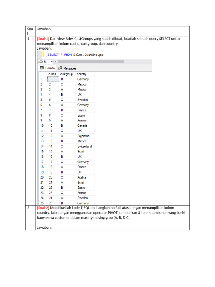The image size is (215, 287).
Task: Click the [Soal-1] red label
Action: click(43, 39)
